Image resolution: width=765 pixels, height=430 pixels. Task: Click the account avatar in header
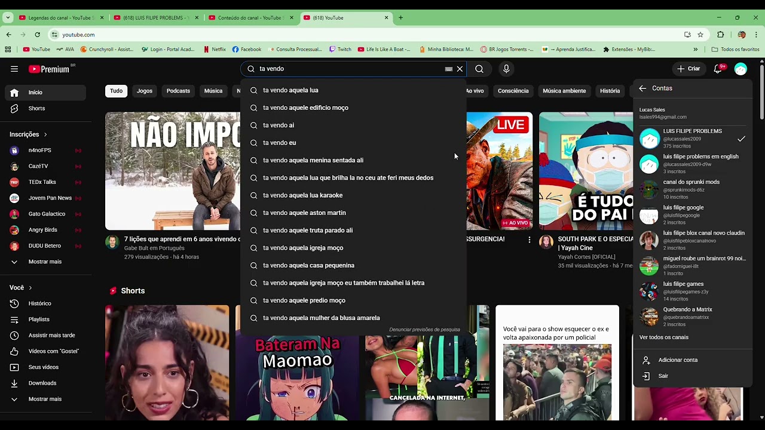(740, 69)
